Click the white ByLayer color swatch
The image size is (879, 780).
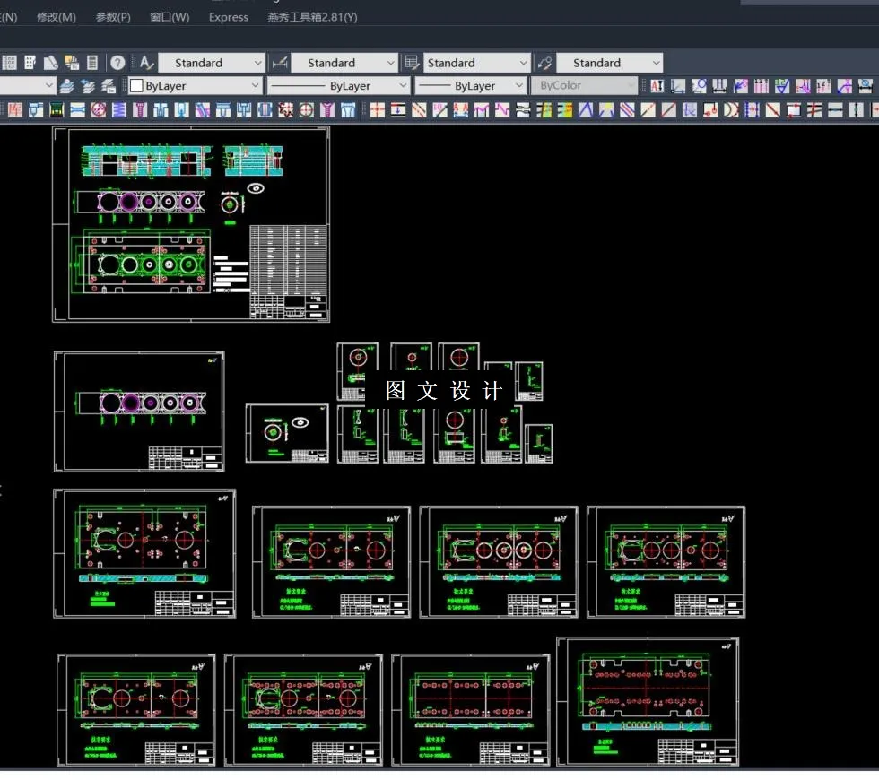[136, 86]
